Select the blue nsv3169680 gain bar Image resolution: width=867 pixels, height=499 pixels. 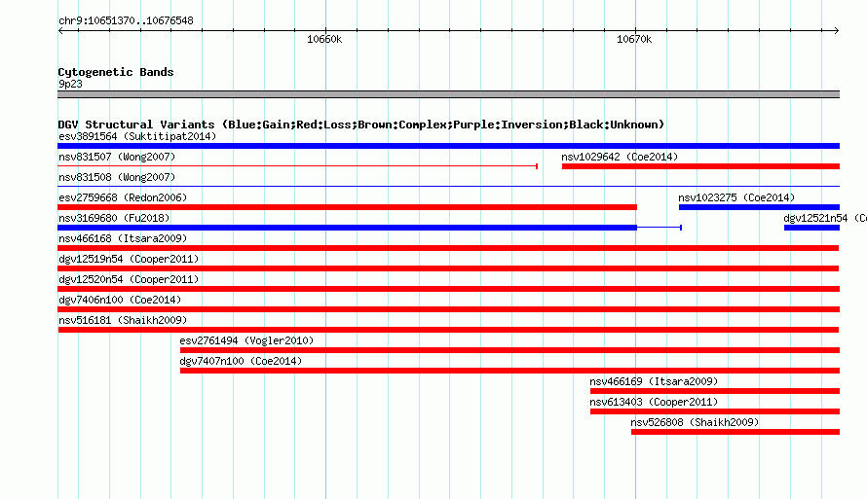point(347,228)
